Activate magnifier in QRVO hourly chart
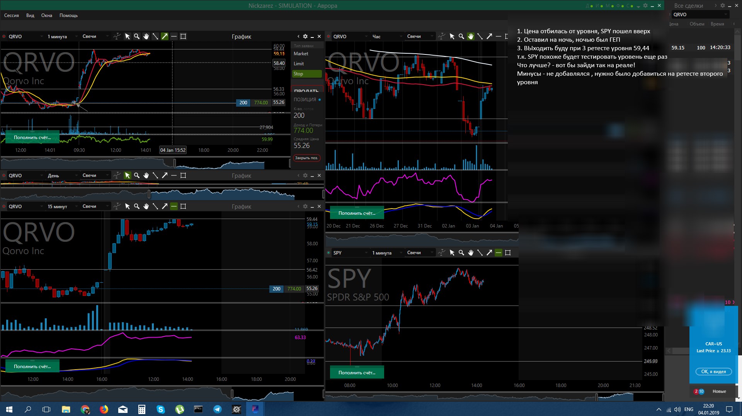Viewport: 742px width, 416px height. click(461, 36)
